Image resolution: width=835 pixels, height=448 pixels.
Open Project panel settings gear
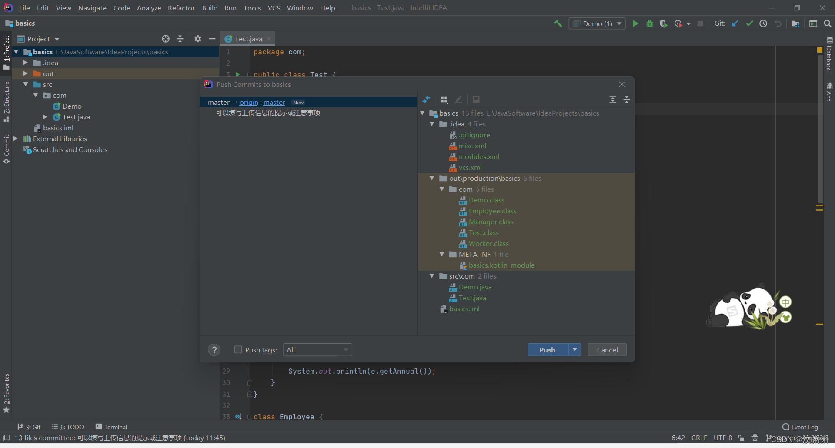click(198, 39)
